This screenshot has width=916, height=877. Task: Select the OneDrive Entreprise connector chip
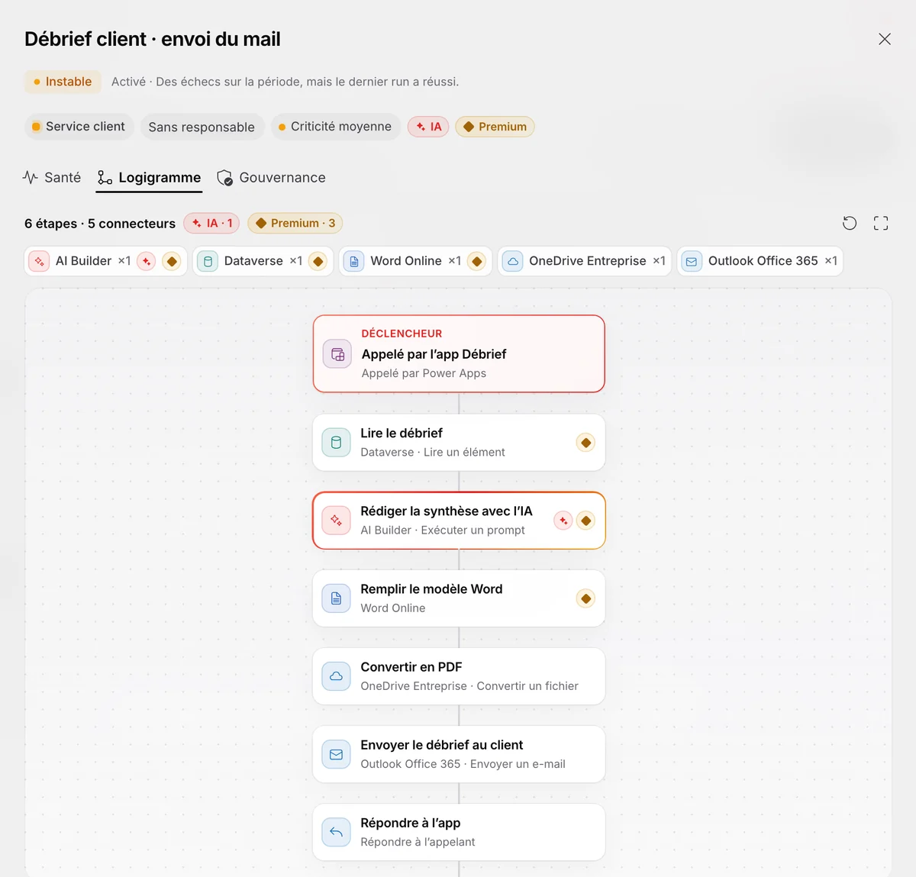coord(585,261)
